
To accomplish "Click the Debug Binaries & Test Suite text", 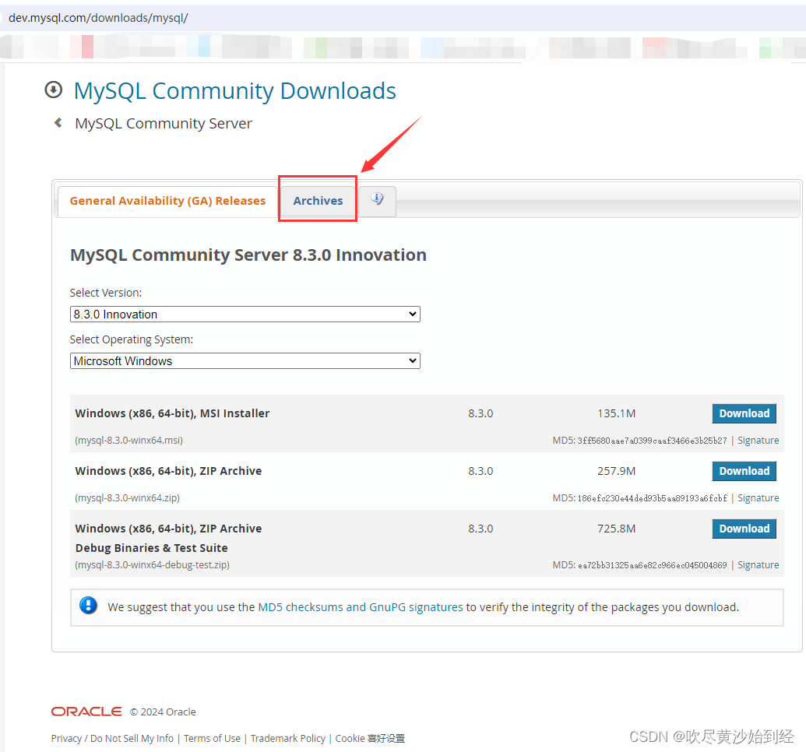I will 152,548.
